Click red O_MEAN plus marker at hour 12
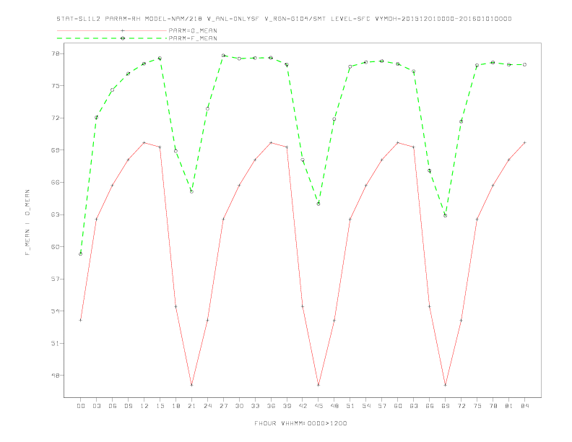The height and width of the screenshot is (442, 572). [144, 142]
